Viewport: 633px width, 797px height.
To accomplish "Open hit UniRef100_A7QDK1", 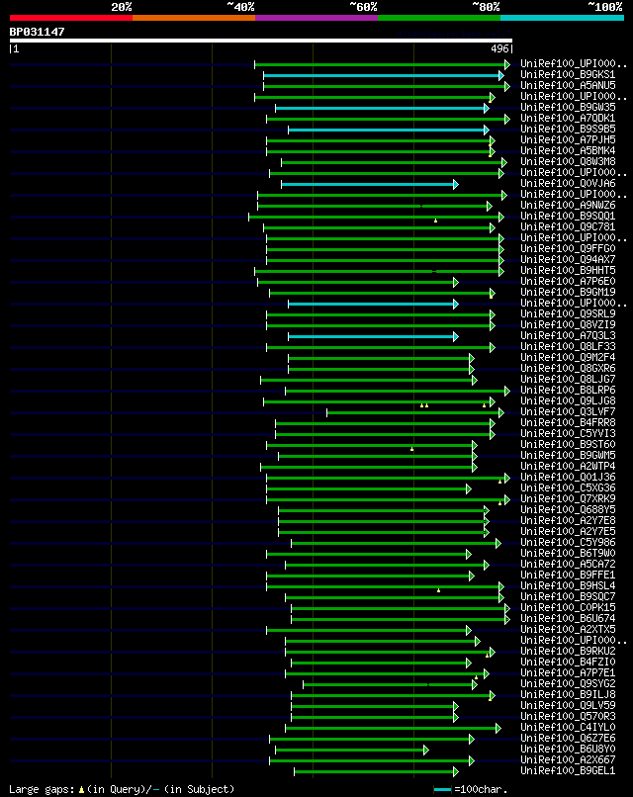I will point(568,118).
